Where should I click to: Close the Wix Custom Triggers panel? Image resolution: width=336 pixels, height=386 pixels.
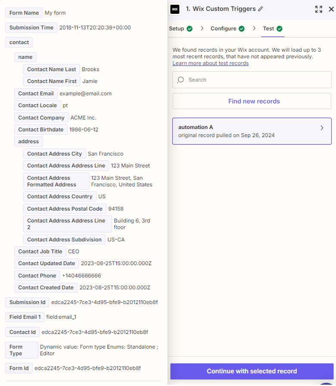pyautogui.click(x=330, y=9)
